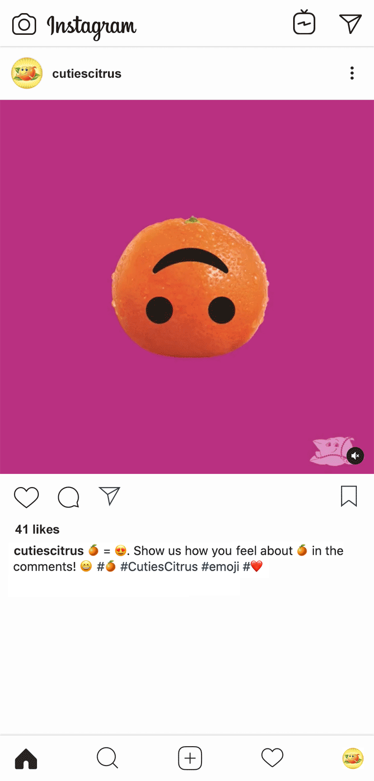Open Activity heart tab at bottom
Screen dimensions: 374x781
click(272, 757)
